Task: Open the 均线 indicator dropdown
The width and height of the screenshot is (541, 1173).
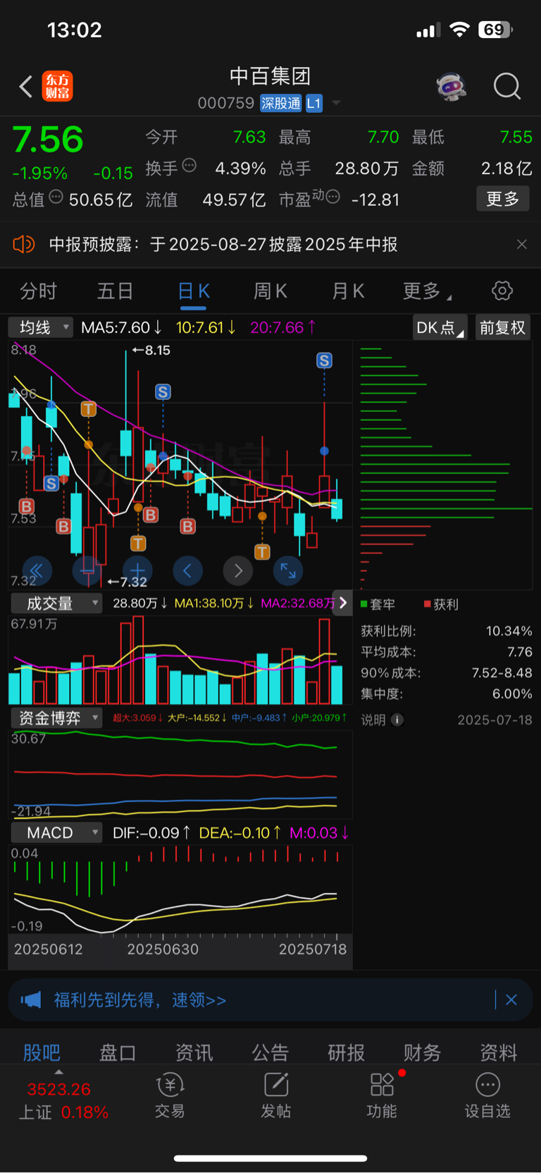Action: pyautogui.click(x=40, y=327)
